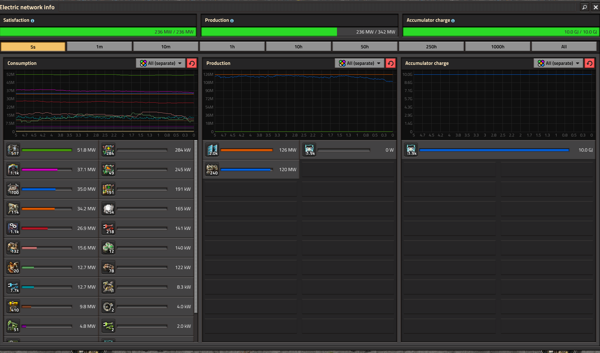Click the 1.1k entity icon at 37.1 MW
Screen dimensions: 600x353
coord(13,170)
